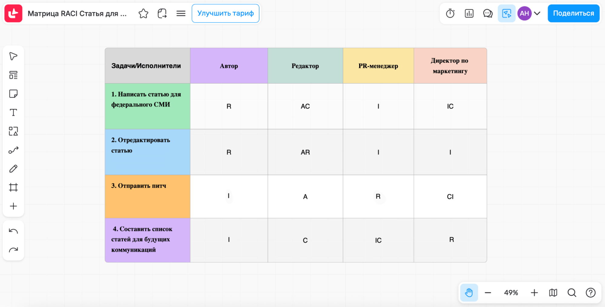Choose the connector line tool
This screenshot has width=605, height=307.
tap(13, 150)
